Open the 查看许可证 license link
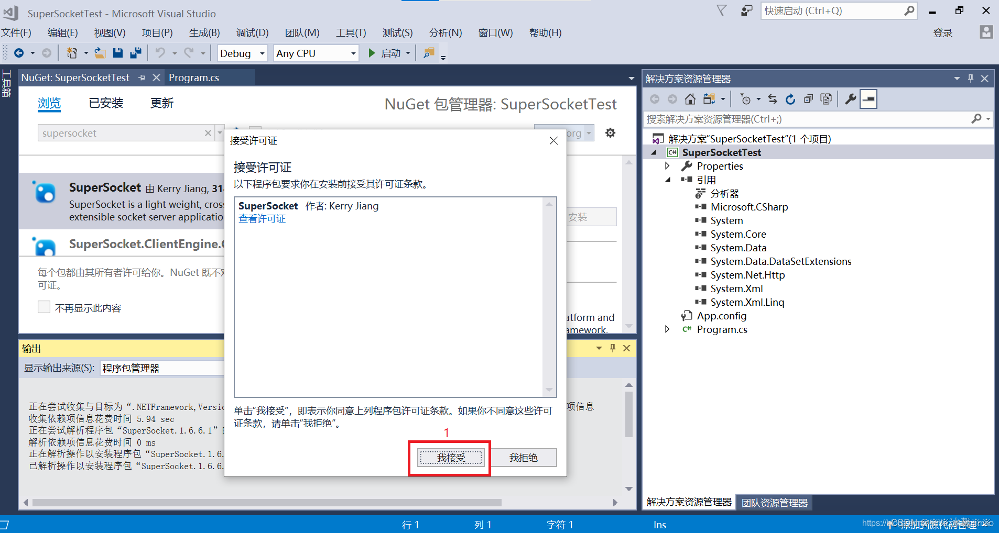 (x=262, y=218)
